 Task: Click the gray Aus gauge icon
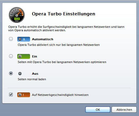pyautogui.click(x=20, y=74)
